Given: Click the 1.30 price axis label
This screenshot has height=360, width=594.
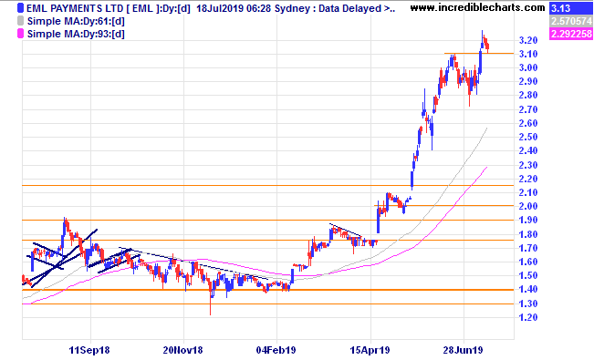Looking at the screenshot, I should tap(528, 303).
